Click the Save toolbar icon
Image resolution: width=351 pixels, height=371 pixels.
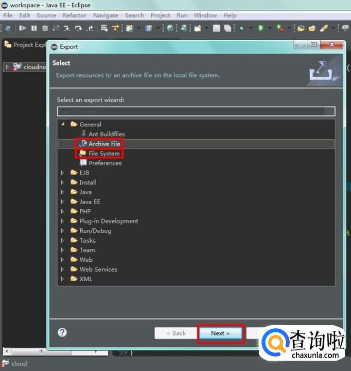point(216,28)
